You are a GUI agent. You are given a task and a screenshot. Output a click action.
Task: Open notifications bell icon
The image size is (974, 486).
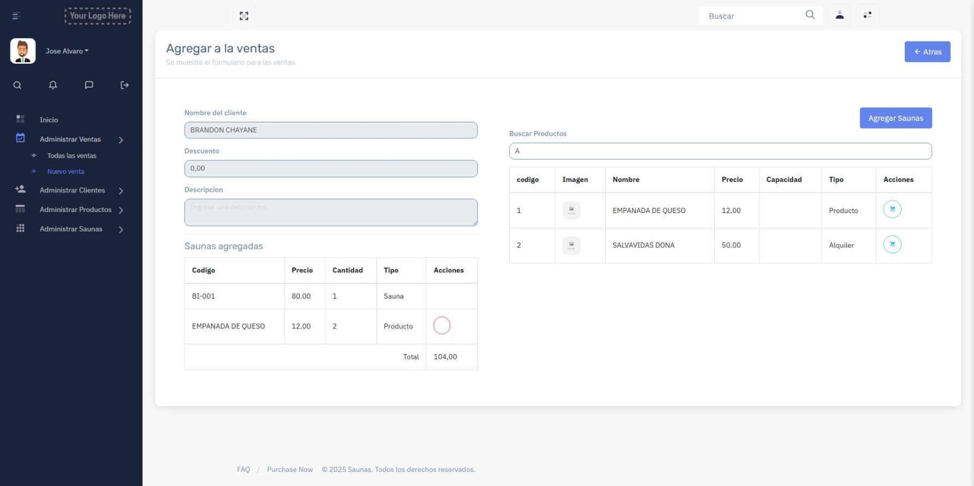click(53, 85)
